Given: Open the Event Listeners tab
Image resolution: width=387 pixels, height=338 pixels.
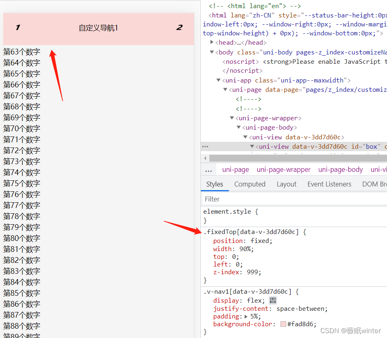Looking at the screenshot, I should click(329, 184).
